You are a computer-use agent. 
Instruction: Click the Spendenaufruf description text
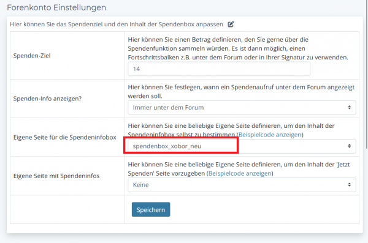click(241, 92)
